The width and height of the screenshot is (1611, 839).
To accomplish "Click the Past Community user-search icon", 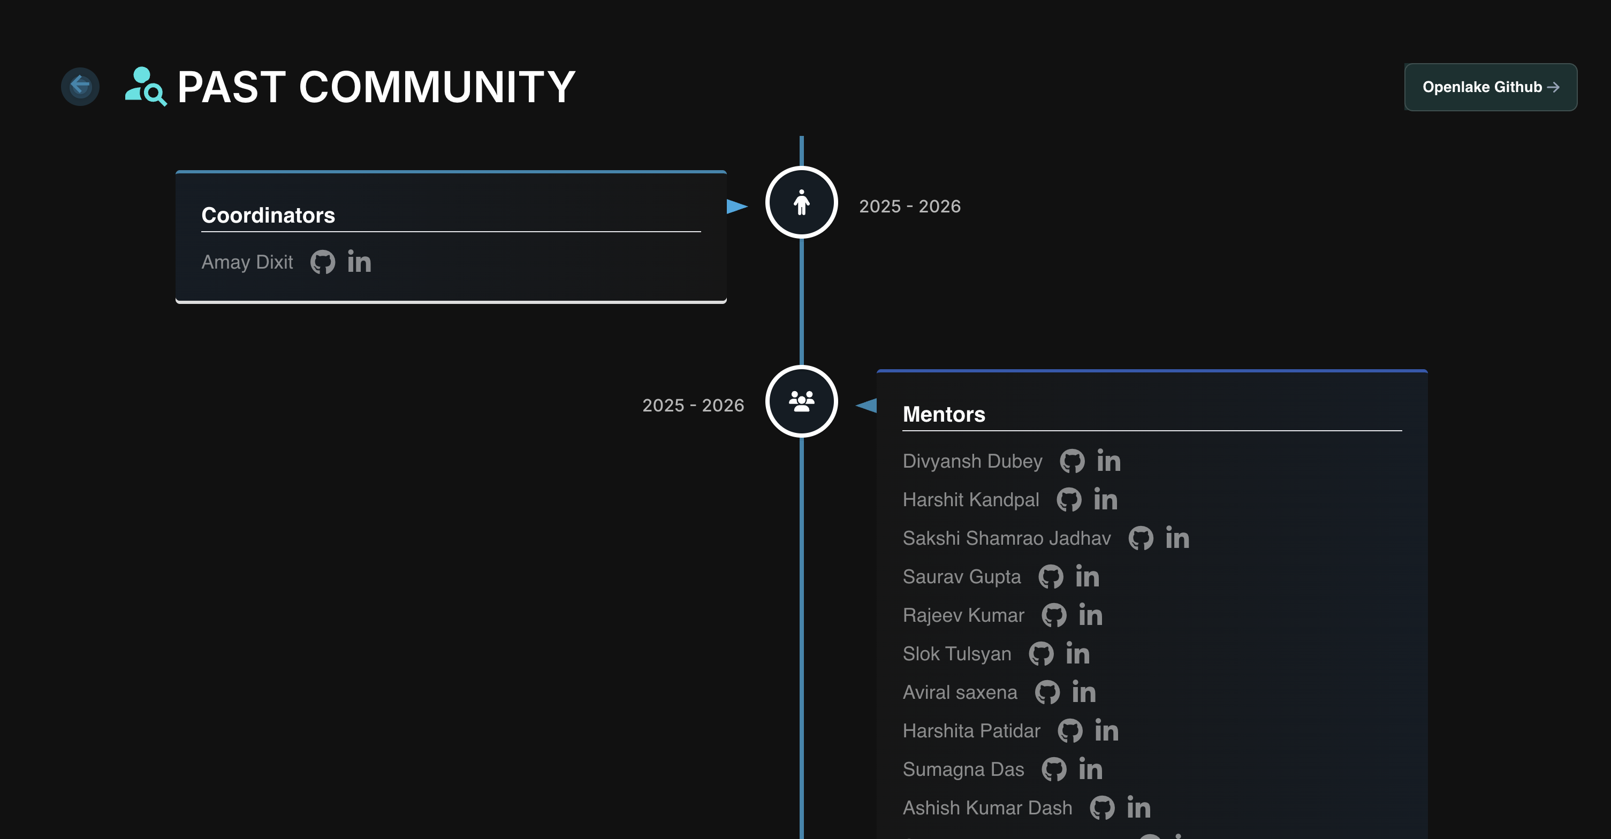I will tap(146, 86).
